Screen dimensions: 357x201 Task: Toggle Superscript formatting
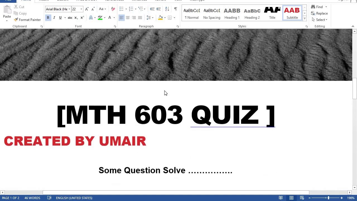click(x=82, y=18)
